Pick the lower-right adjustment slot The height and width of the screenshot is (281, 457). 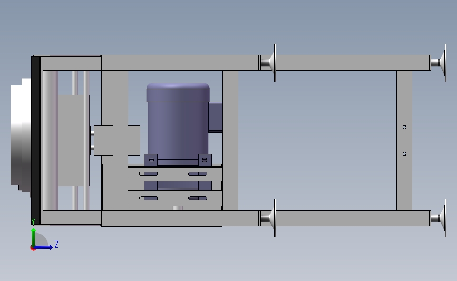point(198,198)
